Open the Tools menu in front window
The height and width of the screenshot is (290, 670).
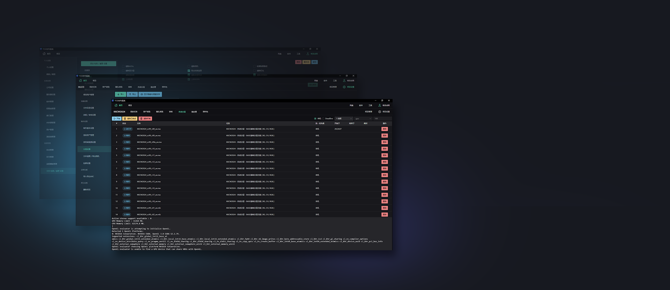(x=370, y=105)
